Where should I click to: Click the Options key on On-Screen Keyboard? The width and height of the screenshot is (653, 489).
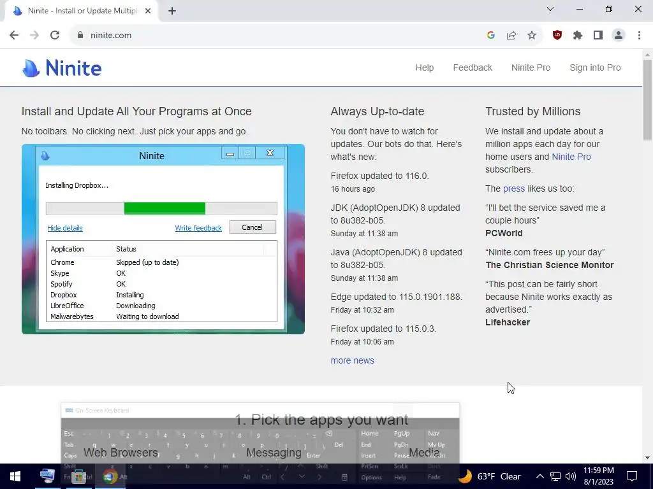(x=372, y=478)
